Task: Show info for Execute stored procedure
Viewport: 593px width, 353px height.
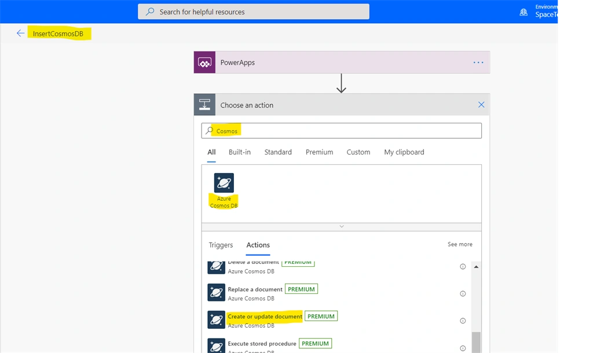Action: (463, 348)
